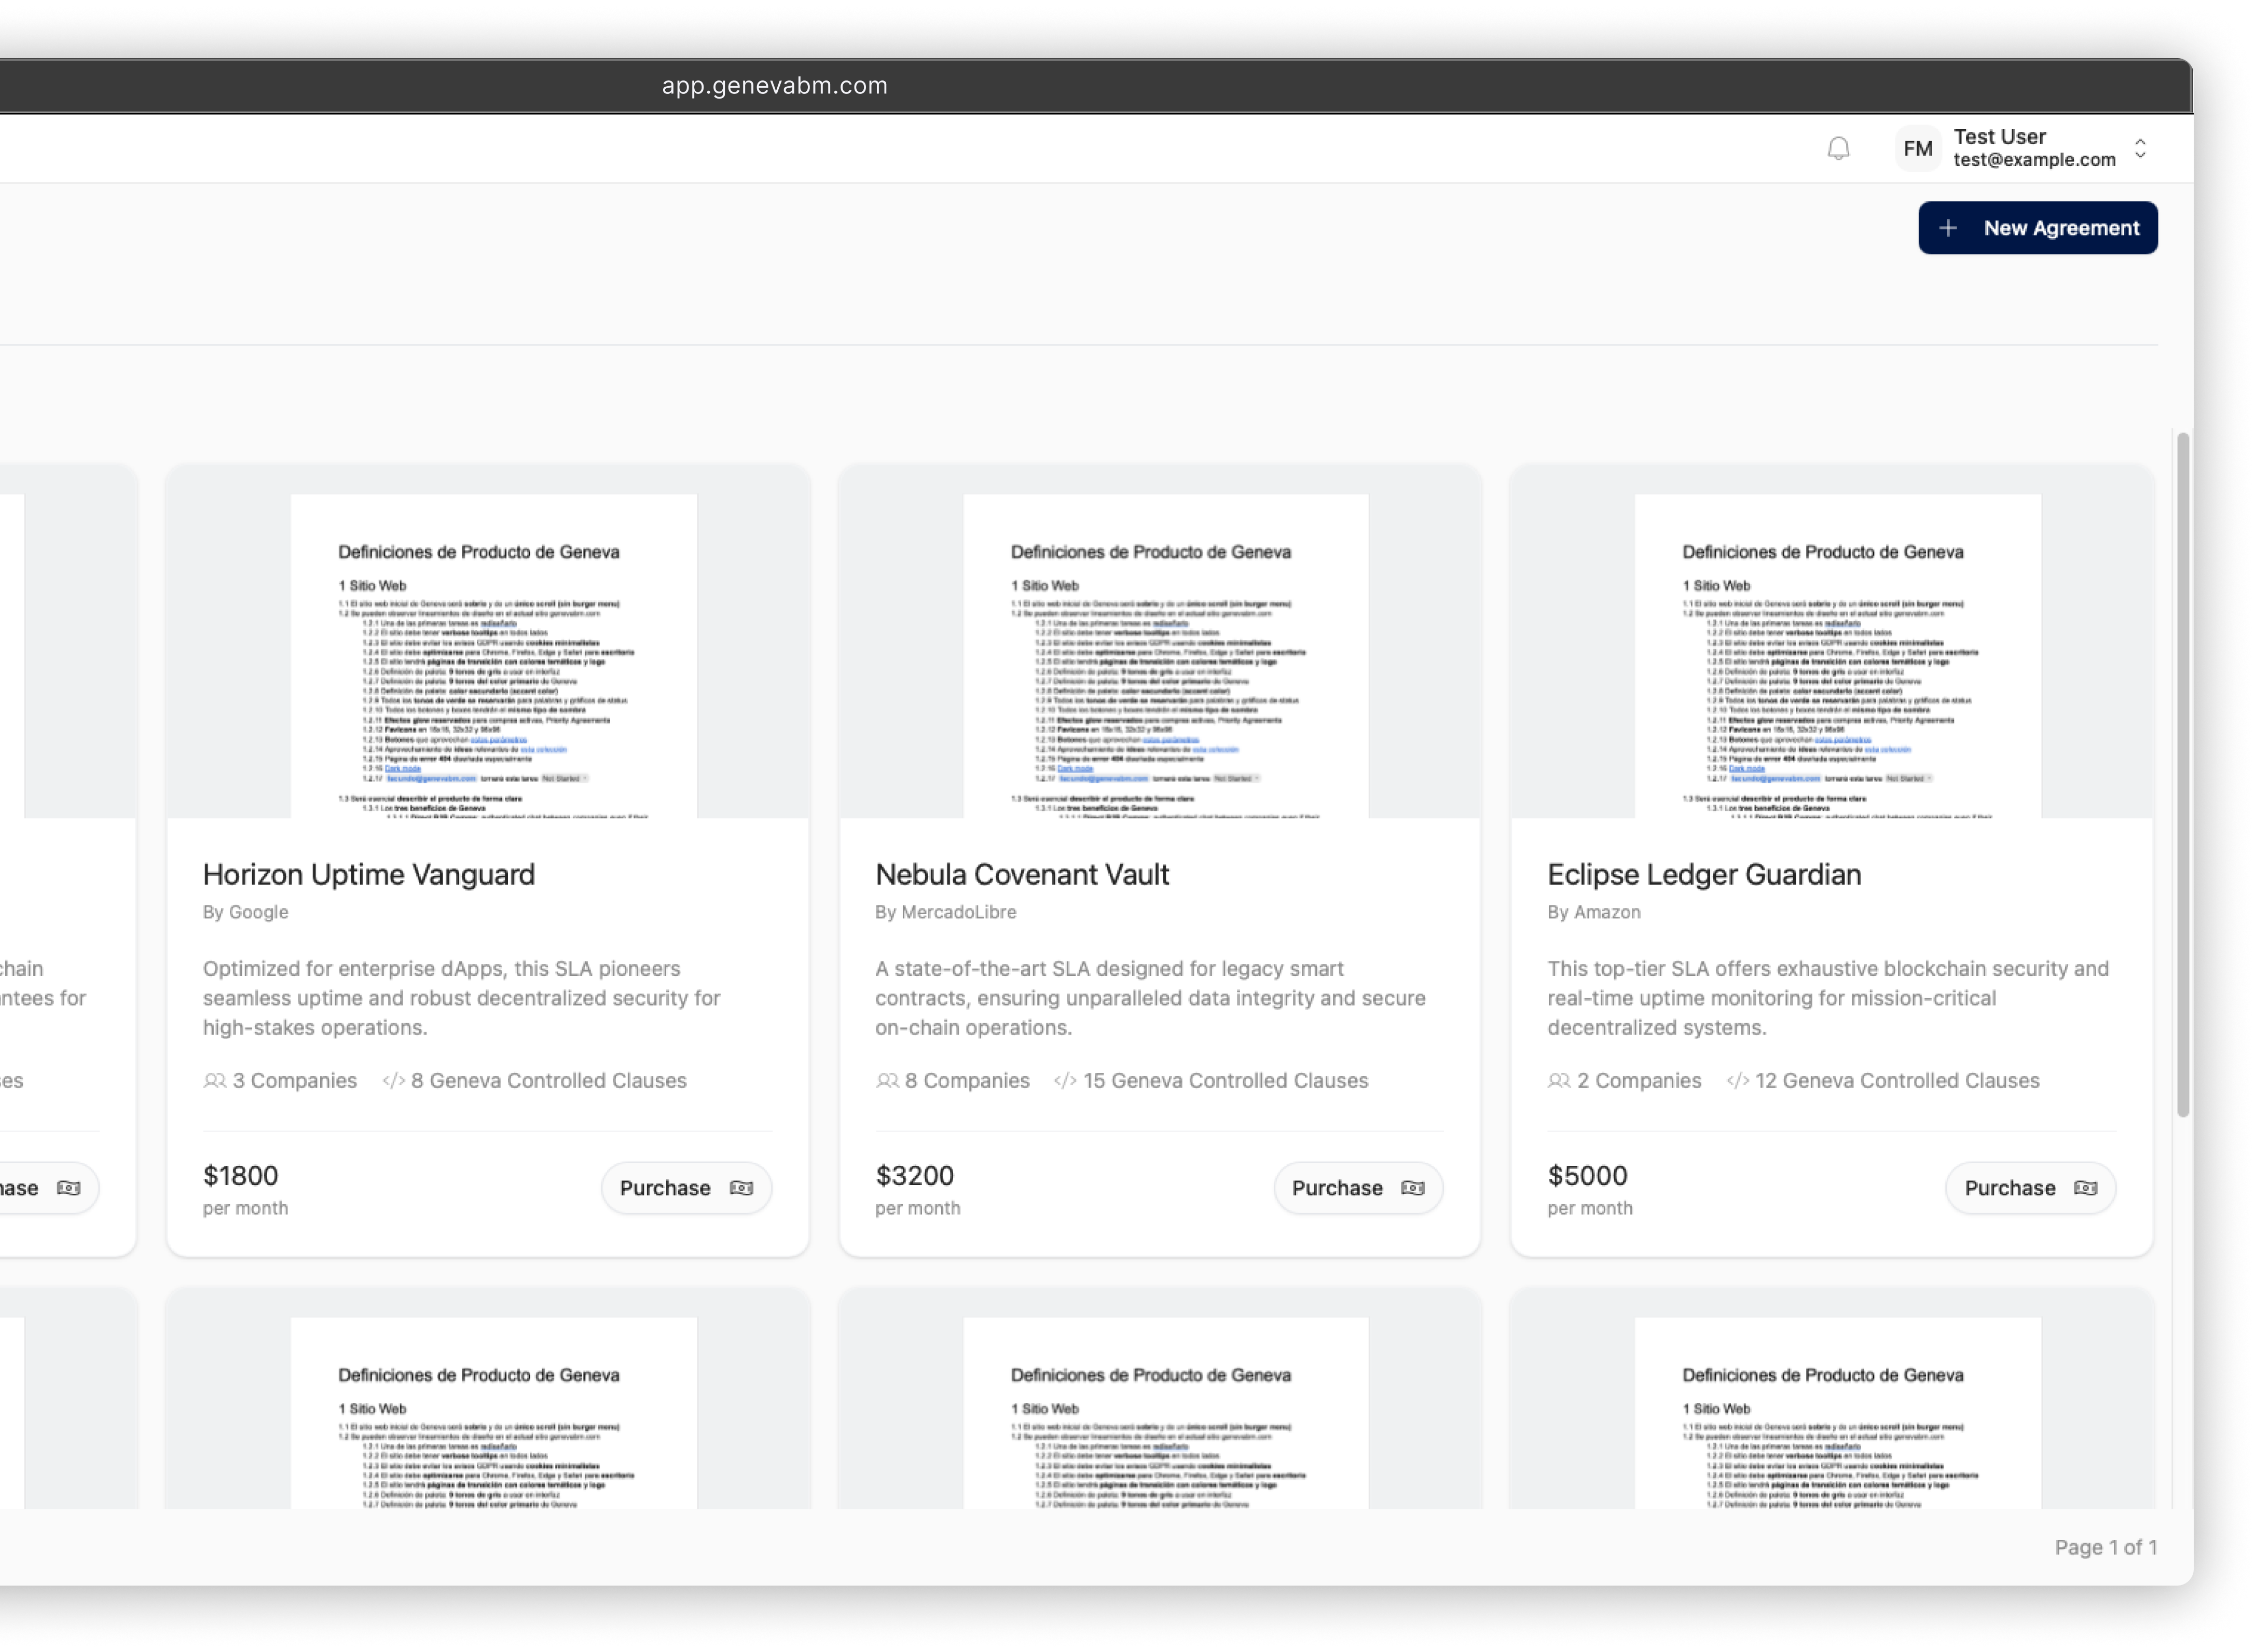Screen dimensions: 2256x1652
Task: Click money icon on Eclipse Ledger Guardian Purchase
Action: point(2085,1188)
